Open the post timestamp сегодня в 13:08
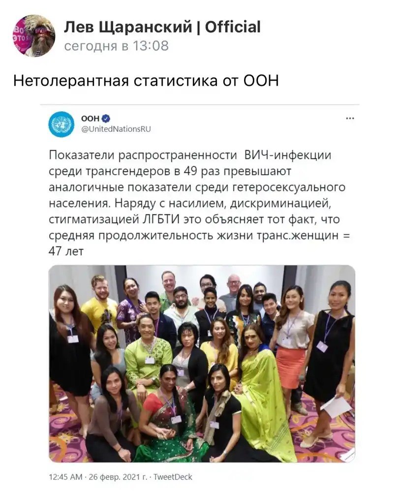The width and height of the screenshot is (399, 493). (116, 46)
